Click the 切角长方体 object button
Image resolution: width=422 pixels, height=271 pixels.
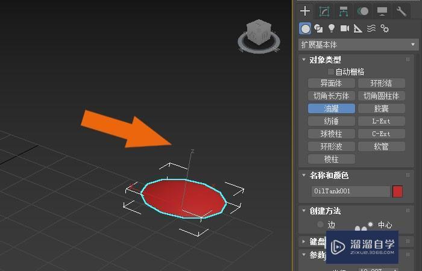tap(332, 96)
